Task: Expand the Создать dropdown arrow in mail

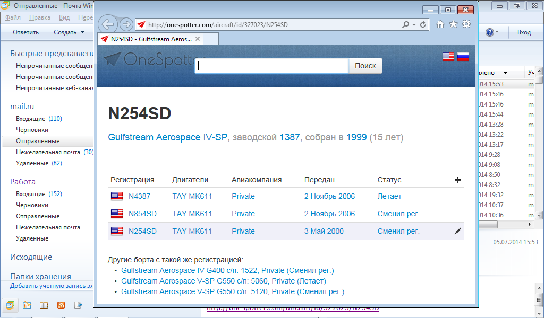Action: 82,32
